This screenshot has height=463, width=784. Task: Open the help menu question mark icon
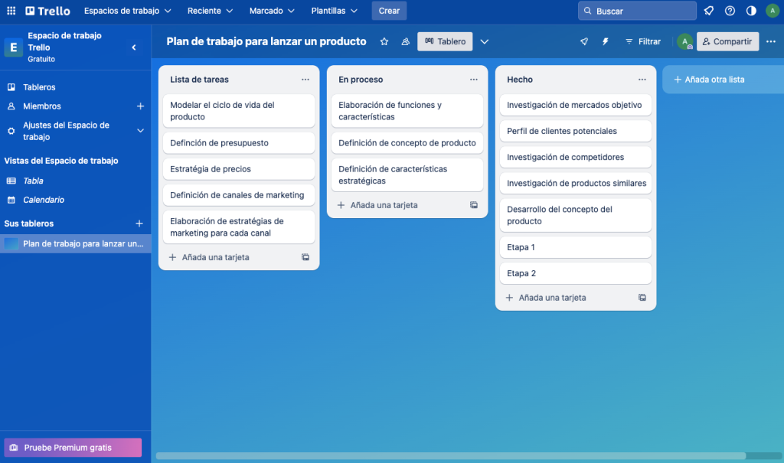(730, 11)
